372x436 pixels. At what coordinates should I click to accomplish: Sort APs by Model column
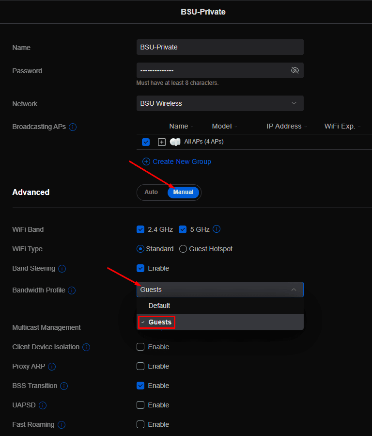coord(225,126)
